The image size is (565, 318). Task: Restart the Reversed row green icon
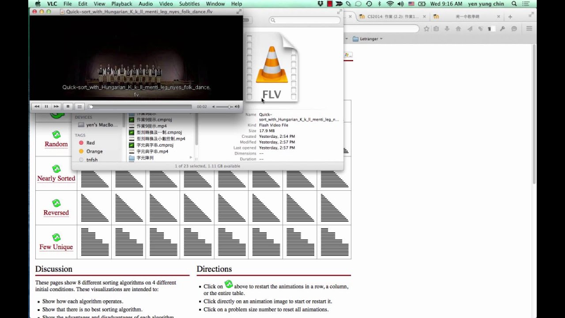(x=56, y=203)
